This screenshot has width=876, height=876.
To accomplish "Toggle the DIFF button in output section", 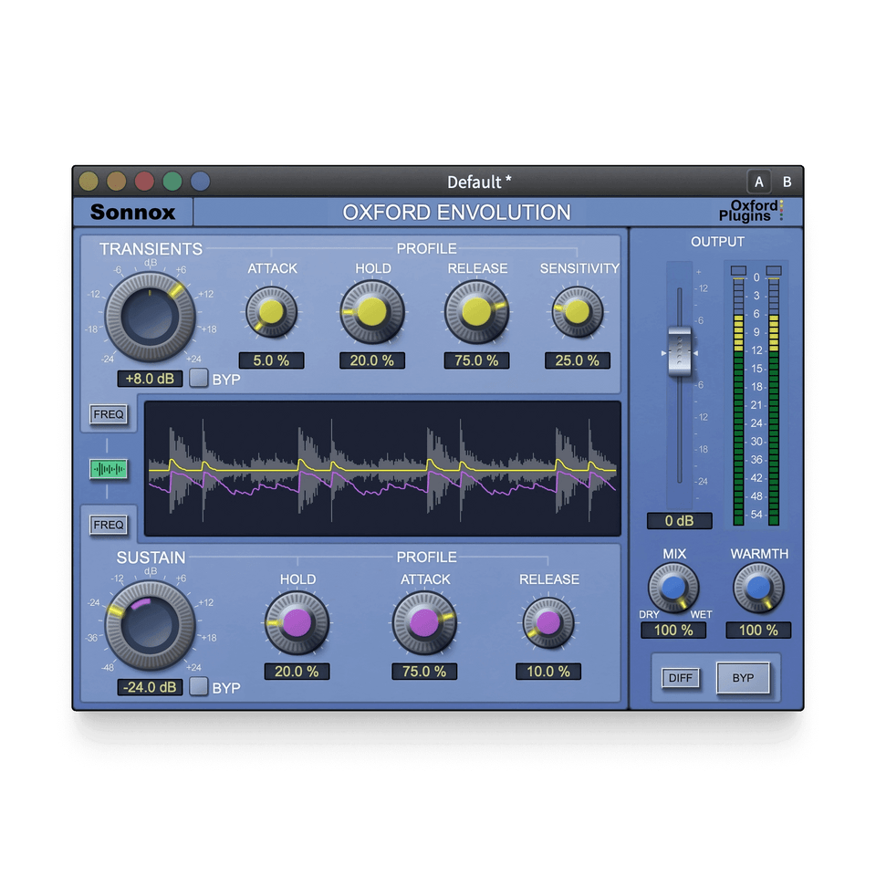I will tap(680, 678).
